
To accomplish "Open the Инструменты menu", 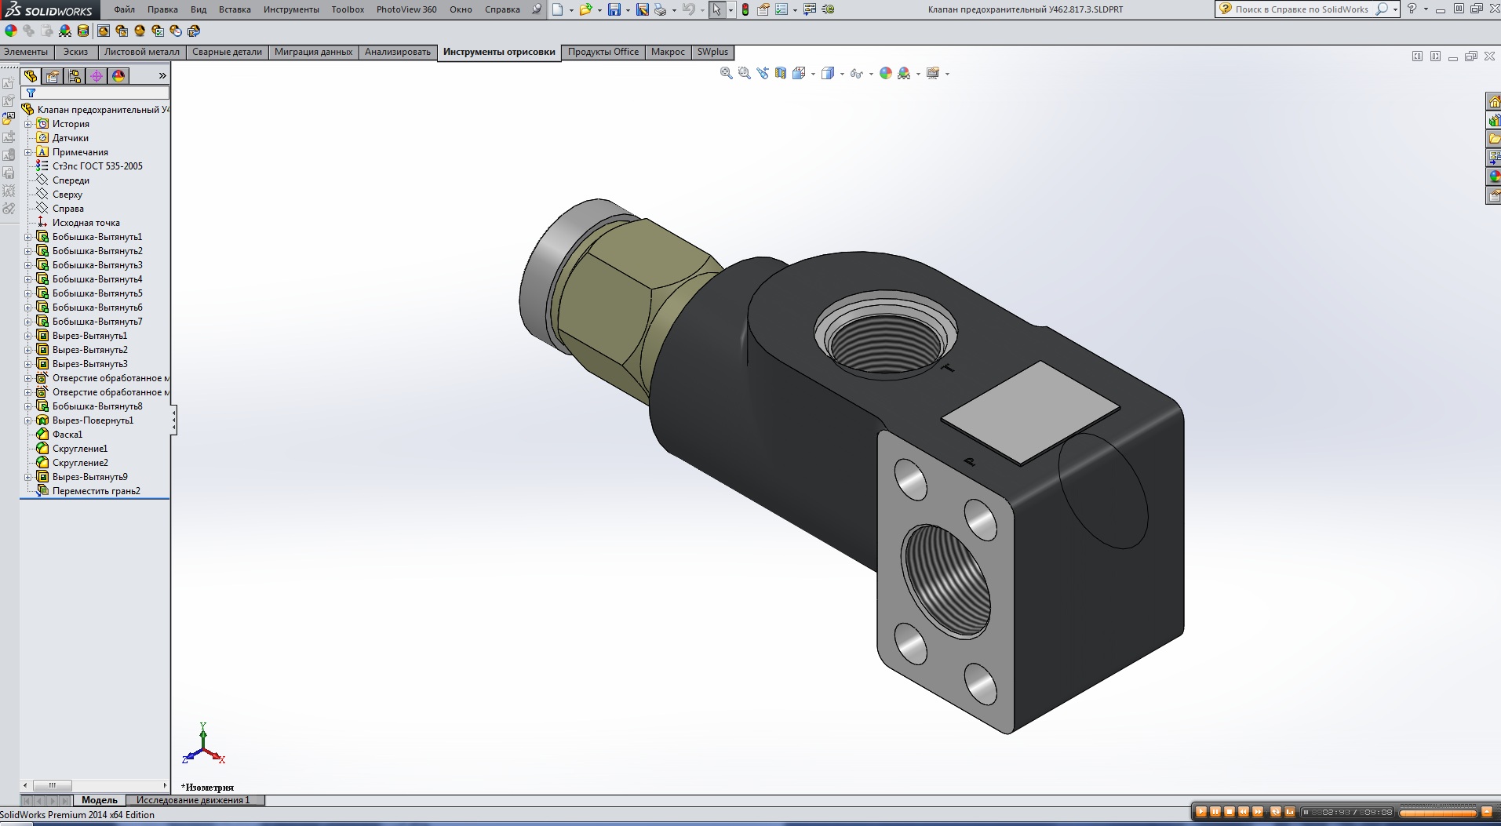I will coord(291,9).
